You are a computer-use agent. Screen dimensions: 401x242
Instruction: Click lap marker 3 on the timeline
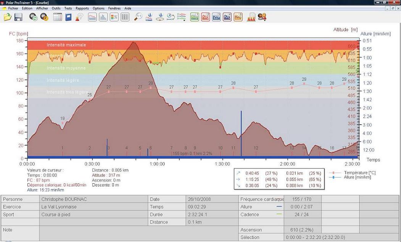(x=108, y=148)
